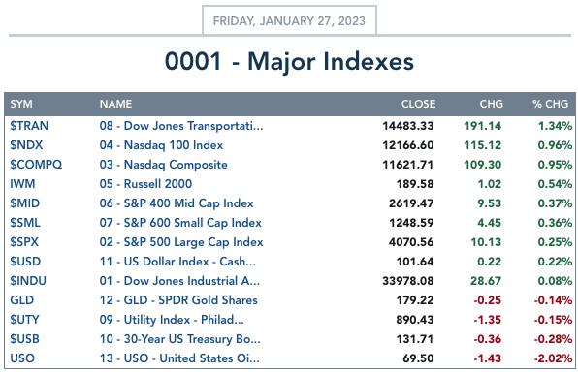Image resolution: width=578 pixels, height=374 pixels.
Task: Sort table by % CHG column header
Action: (x=550, y=104)
